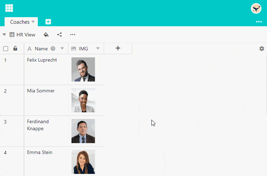Open table settings gear icon
Screen dimensions: 267x176
coord(261,49)
